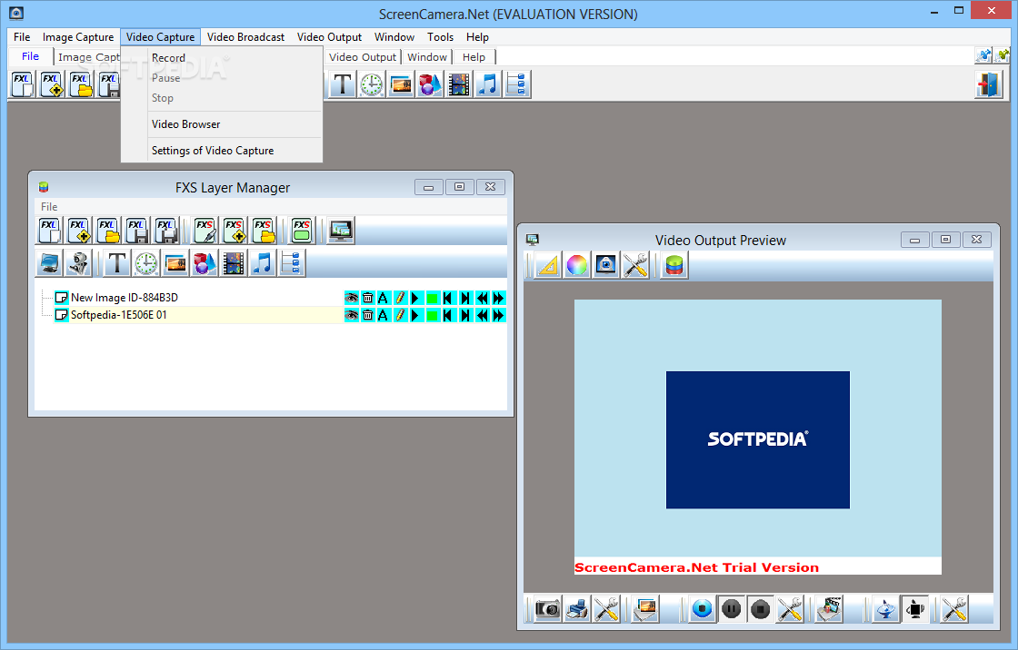Click the film strip icon in main toolbar
Screen dimensions: 1018x650
[x=459, y=84]
